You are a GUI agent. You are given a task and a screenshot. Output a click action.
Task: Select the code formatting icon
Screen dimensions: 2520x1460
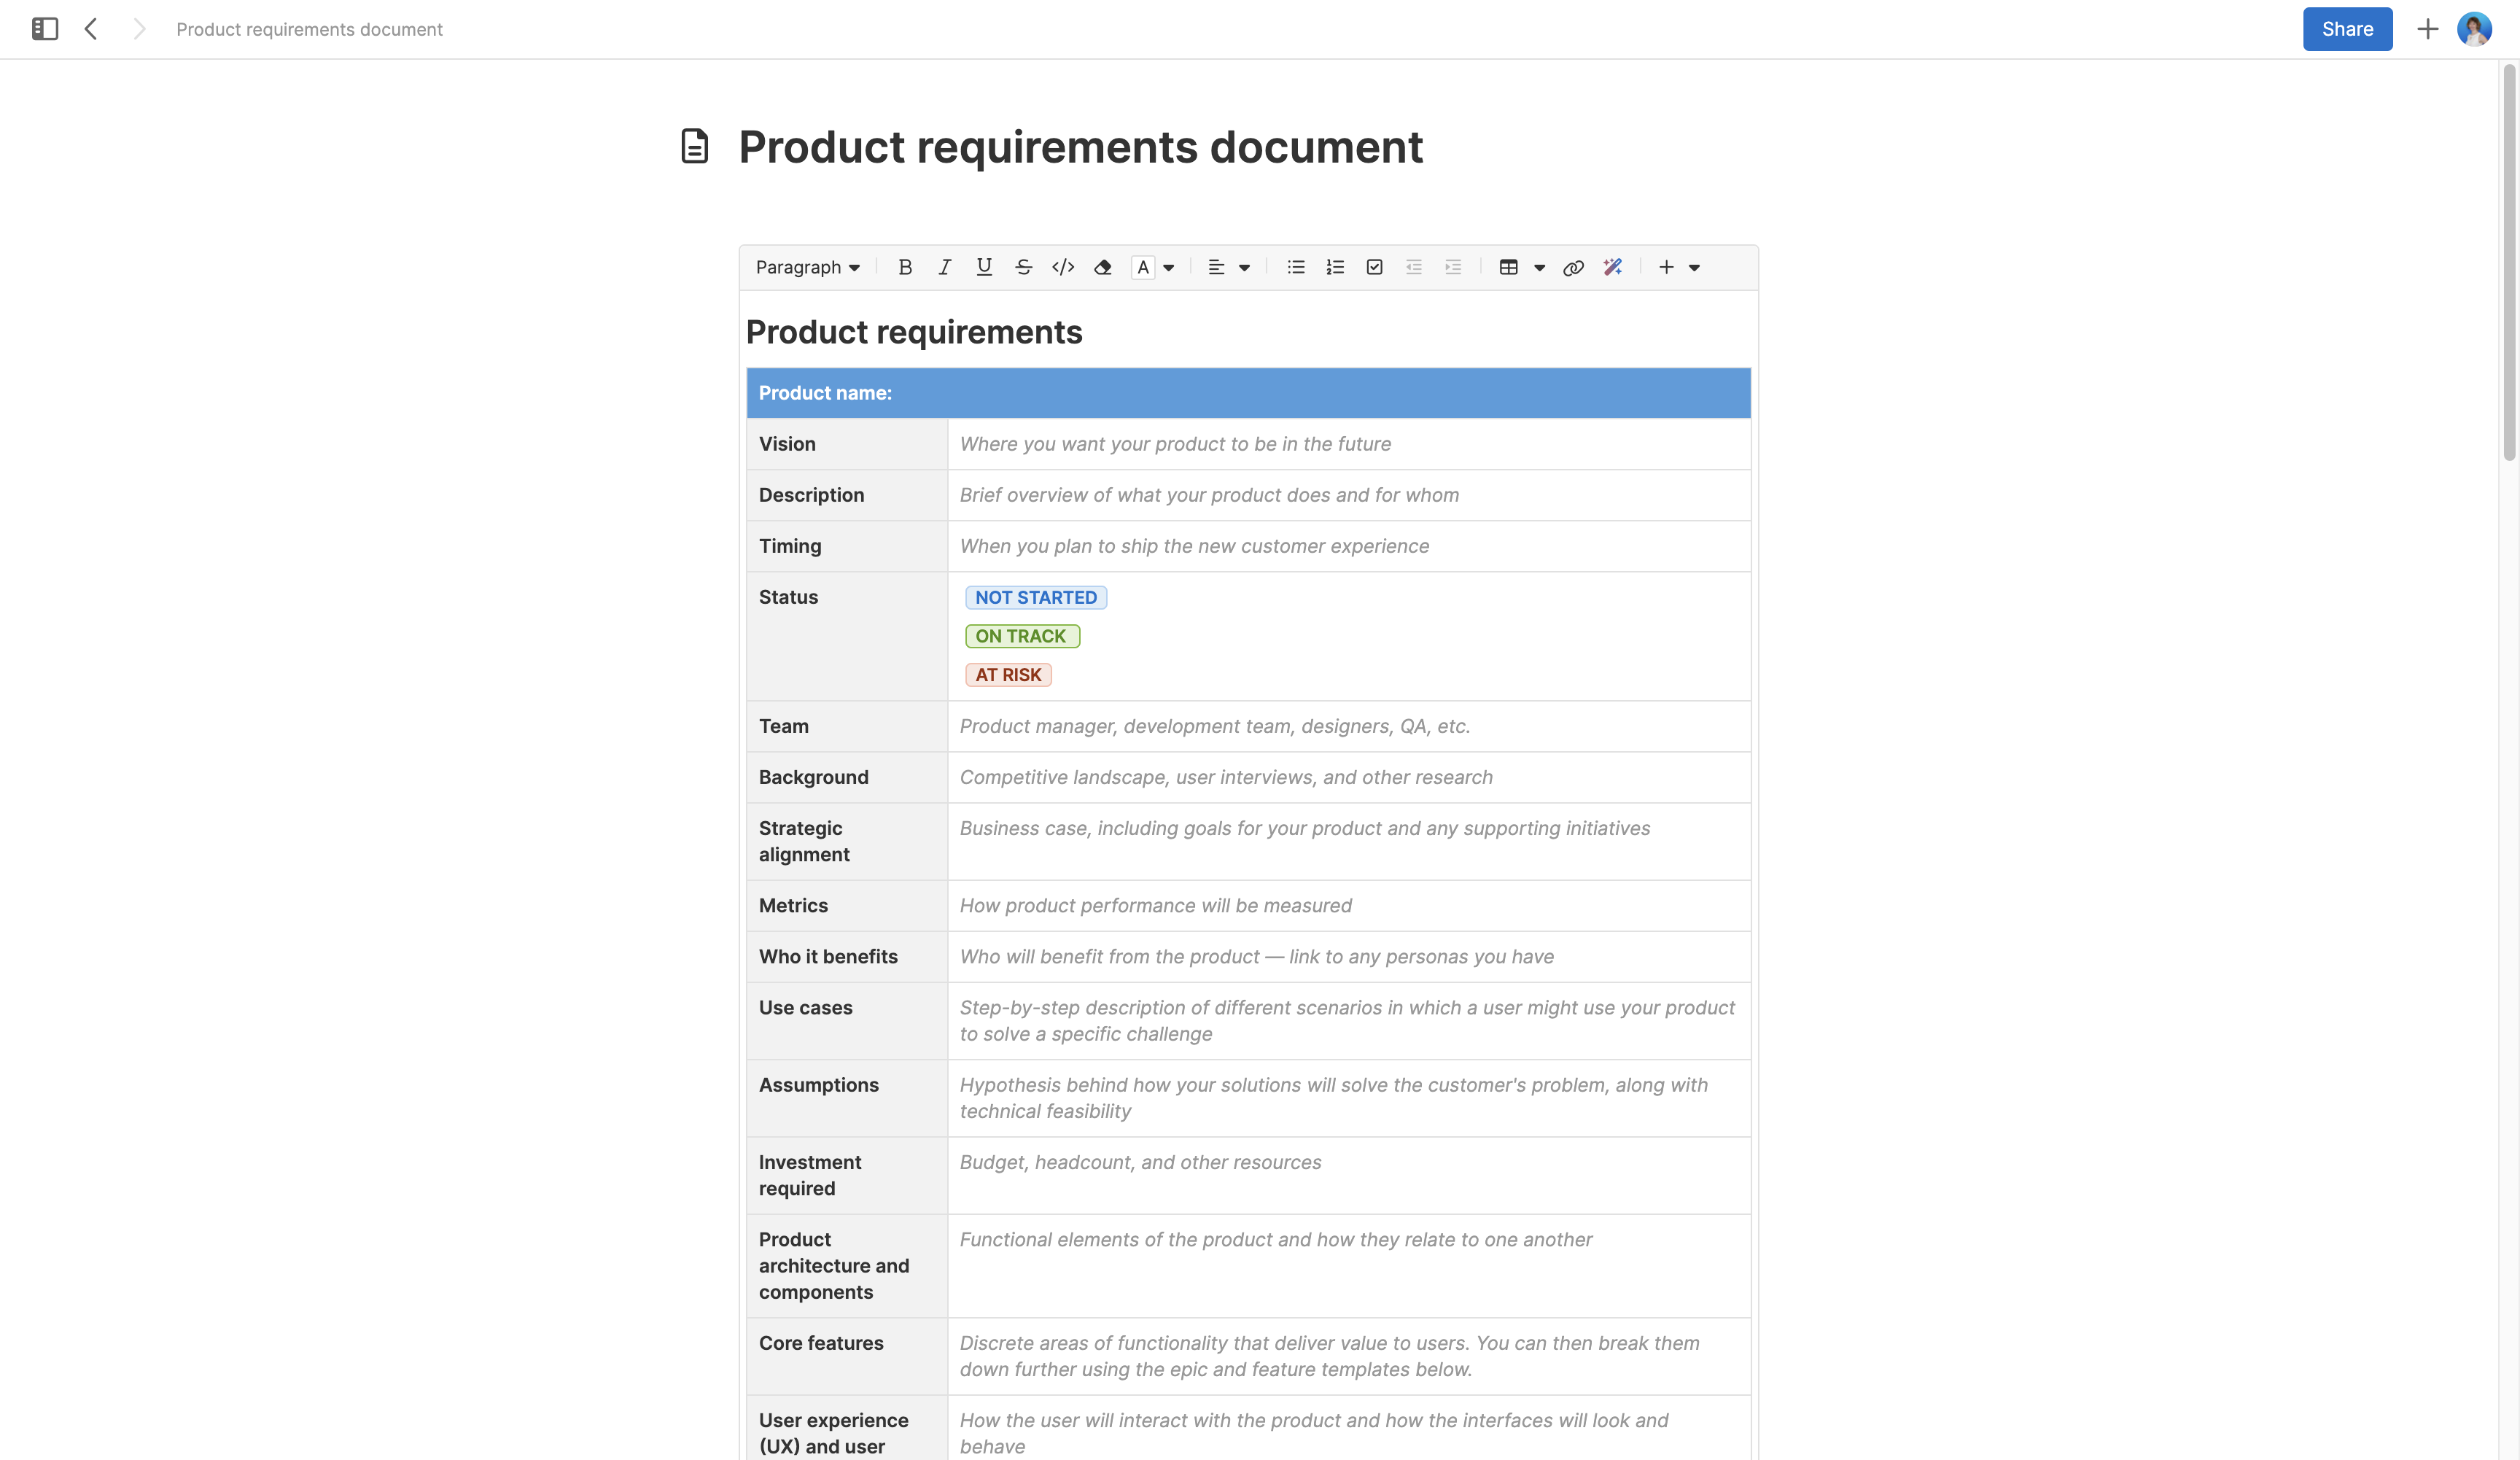point(1062,267)
